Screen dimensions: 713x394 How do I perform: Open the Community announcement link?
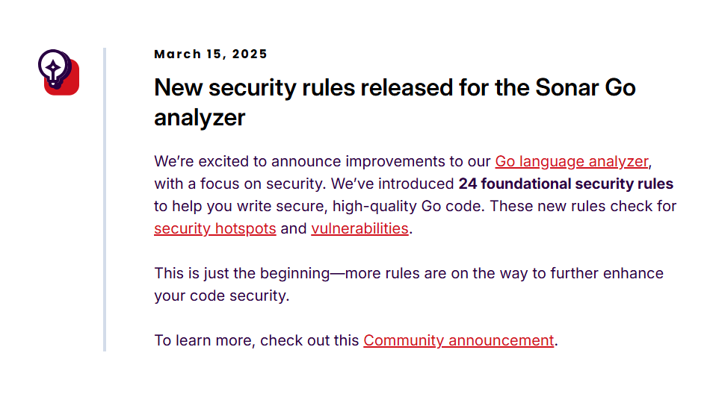click(x=459, y=340)
